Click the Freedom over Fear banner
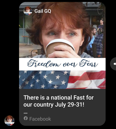This screenshot has width=116, height=129. (62, 64)
